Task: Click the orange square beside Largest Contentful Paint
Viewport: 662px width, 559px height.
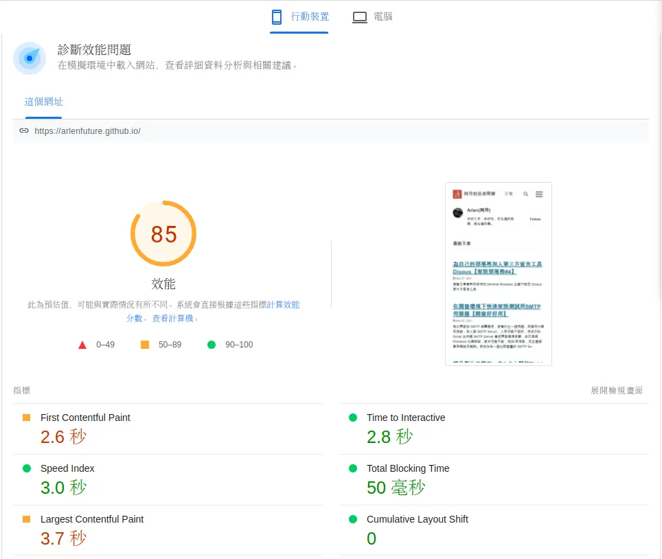Action: pos(27,519)
